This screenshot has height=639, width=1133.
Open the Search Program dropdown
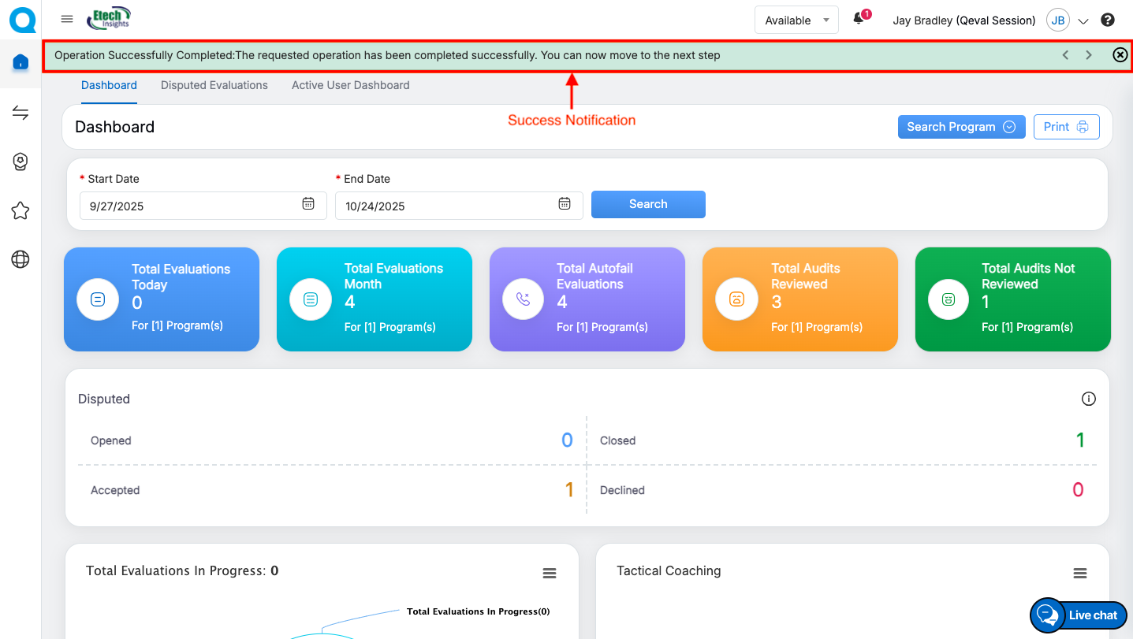pyautogui.click(x=961, y=127)
